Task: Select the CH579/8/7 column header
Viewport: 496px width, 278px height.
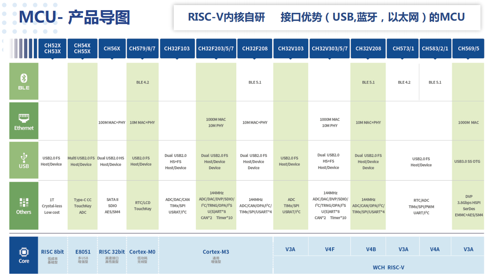Action: click(x=142, y=49)
